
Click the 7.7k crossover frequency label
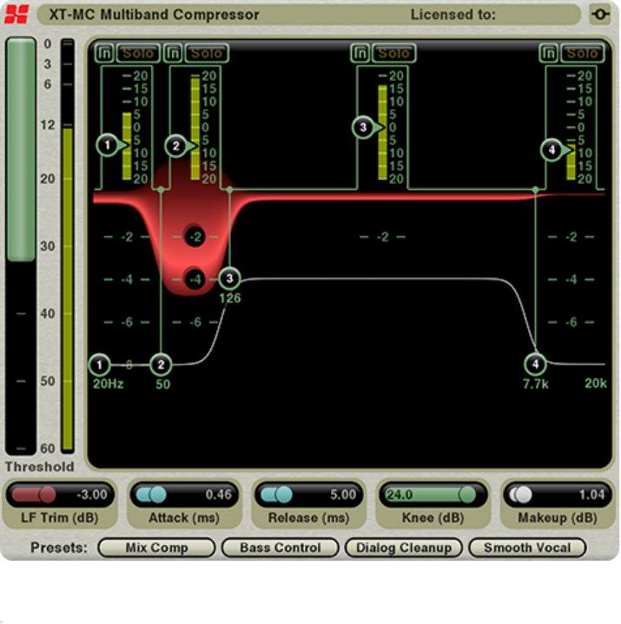coord(535,384)
